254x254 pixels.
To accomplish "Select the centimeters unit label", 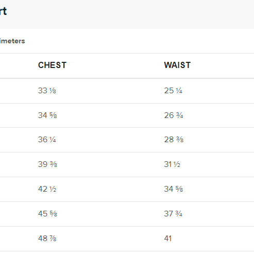I will click(12, 41).
